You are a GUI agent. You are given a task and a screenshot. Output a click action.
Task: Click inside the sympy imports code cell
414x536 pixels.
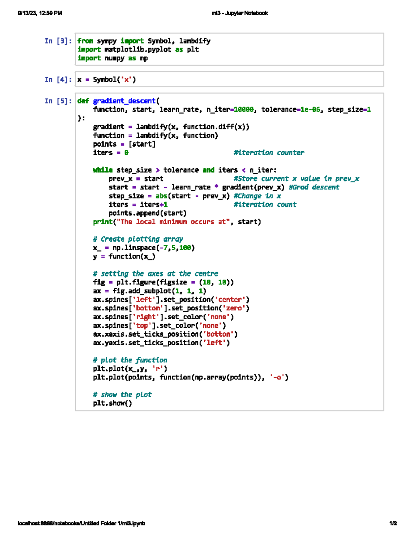click(x=229, y=50)
